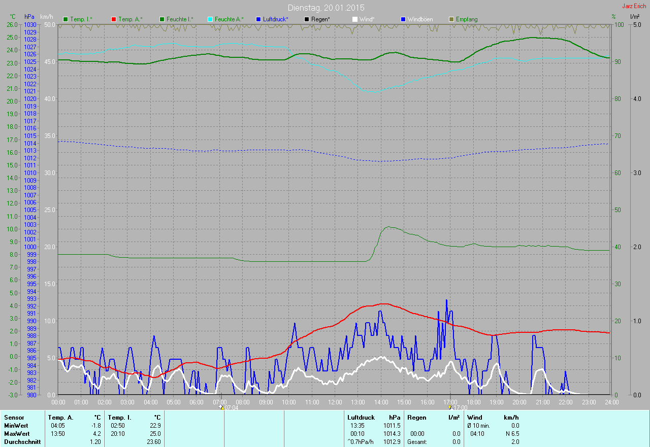The image size is (650, 447).
Task: Click the sunset marker at 17:00
Action: click(450, 407)
